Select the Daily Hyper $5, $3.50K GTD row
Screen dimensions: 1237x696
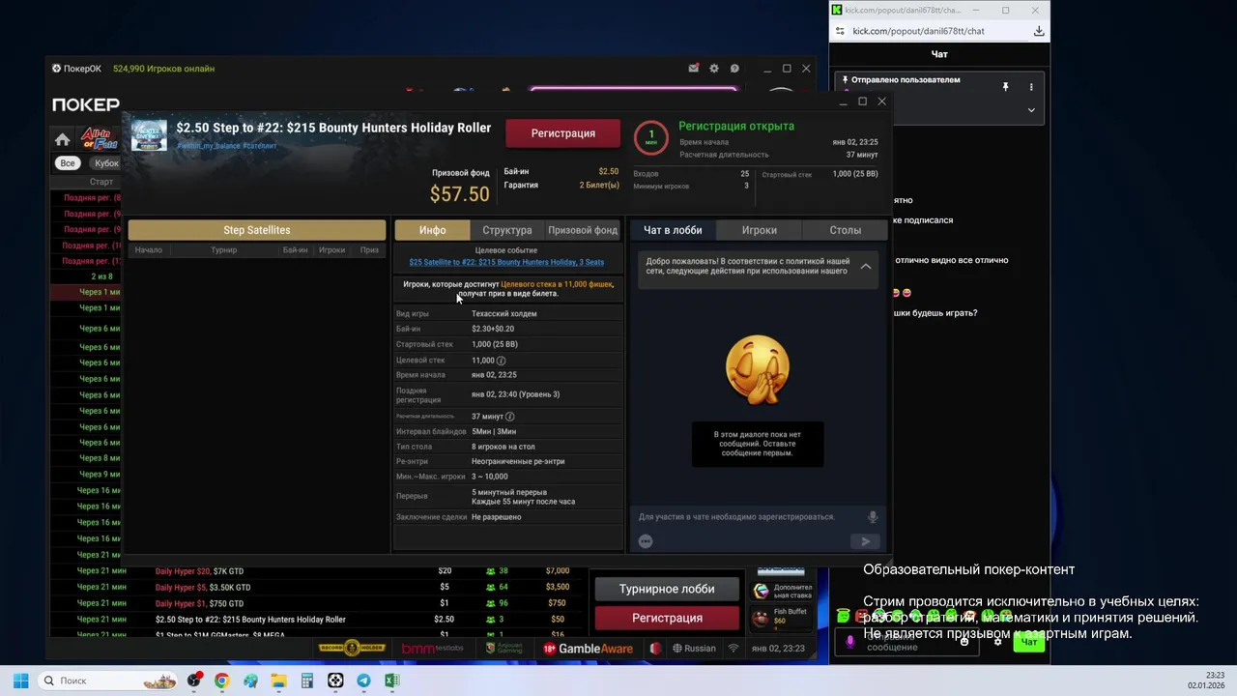pyautogui.click(x=319, y=587)
